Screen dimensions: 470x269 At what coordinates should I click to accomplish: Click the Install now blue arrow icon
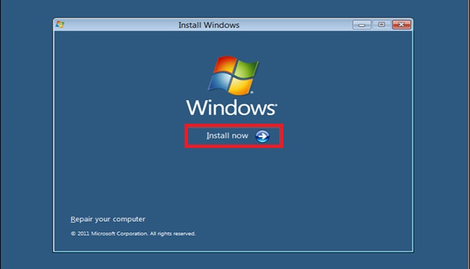click(x=263, y=137)
